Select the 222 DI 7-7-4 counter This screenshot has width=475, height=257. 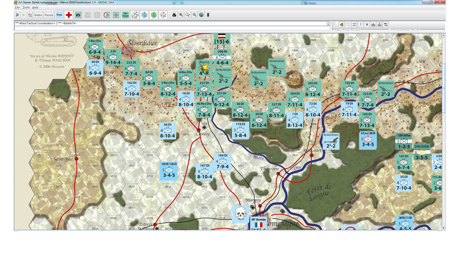click(131, 68)
